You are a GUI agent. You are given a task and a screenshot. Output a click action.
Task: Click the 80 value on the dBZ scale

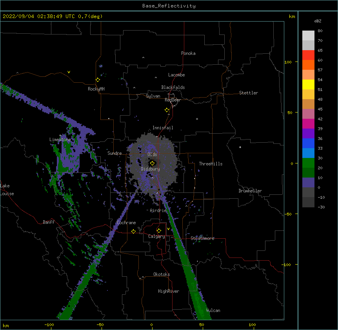(x=320, y=31)
